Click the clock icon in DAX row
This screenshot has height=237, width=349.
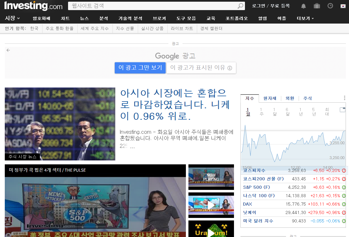344,204
